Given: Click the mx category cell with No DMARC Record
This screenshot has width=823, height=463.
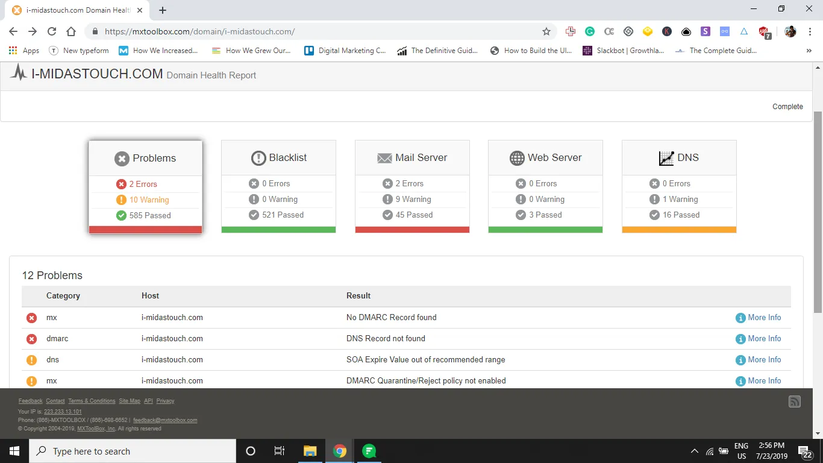Looking at the screenshot, I should [52, 317].
